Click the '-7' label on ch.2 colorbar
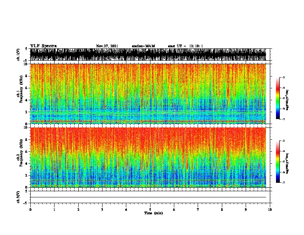Screen dimensions: 304x235 [x=283, y=183]
